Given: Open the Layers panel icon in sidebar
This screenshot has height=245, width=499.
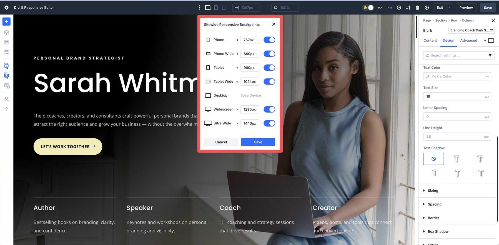Looking at the screenshot, I should 6,33.
